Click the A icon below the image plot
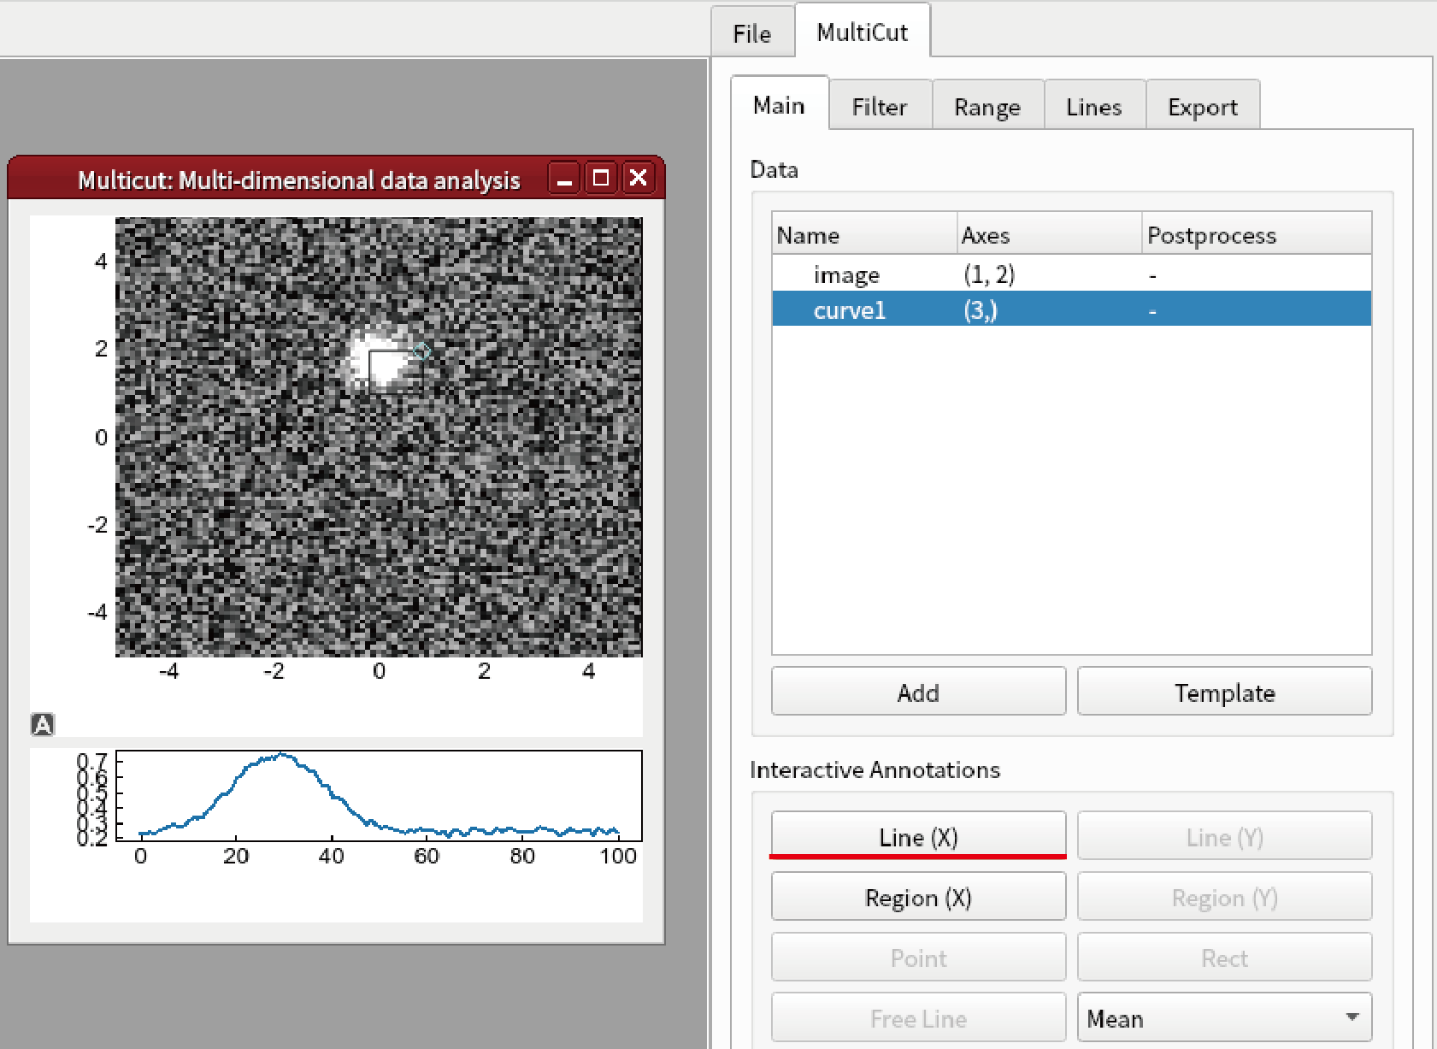1437x1049 pixels. pyautogui.click(x=43, y=725)
